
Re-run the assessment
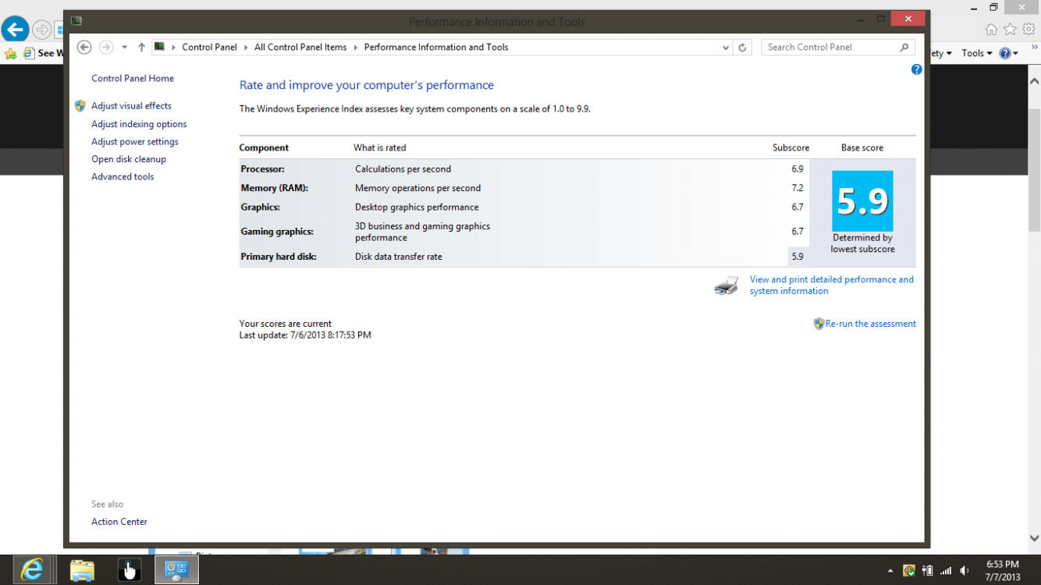tap(871, 324)
